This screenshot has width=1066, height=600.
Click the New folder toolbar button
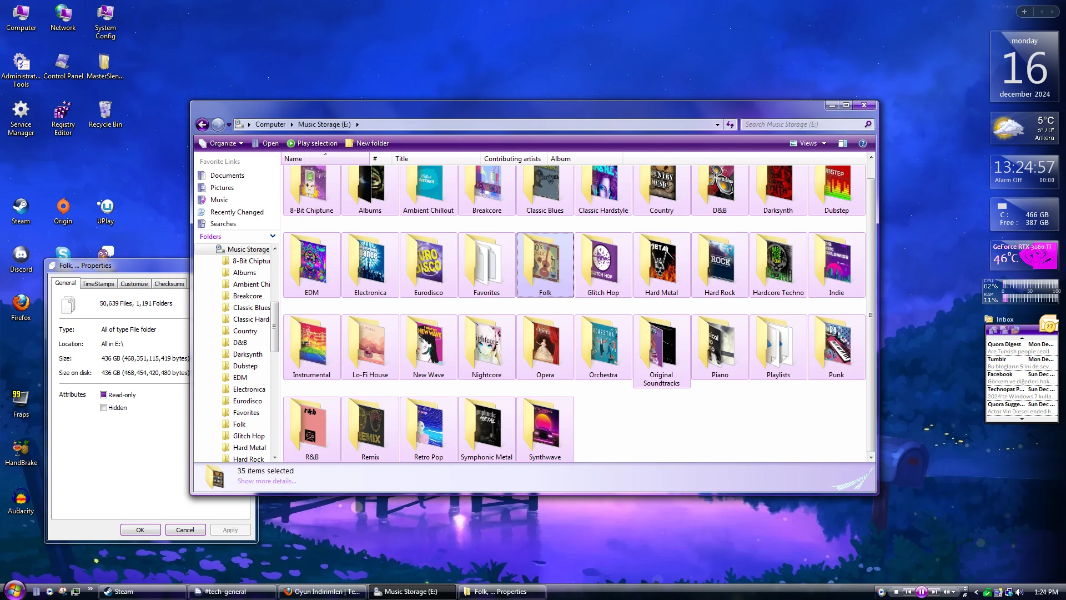[x=367, y=143]
